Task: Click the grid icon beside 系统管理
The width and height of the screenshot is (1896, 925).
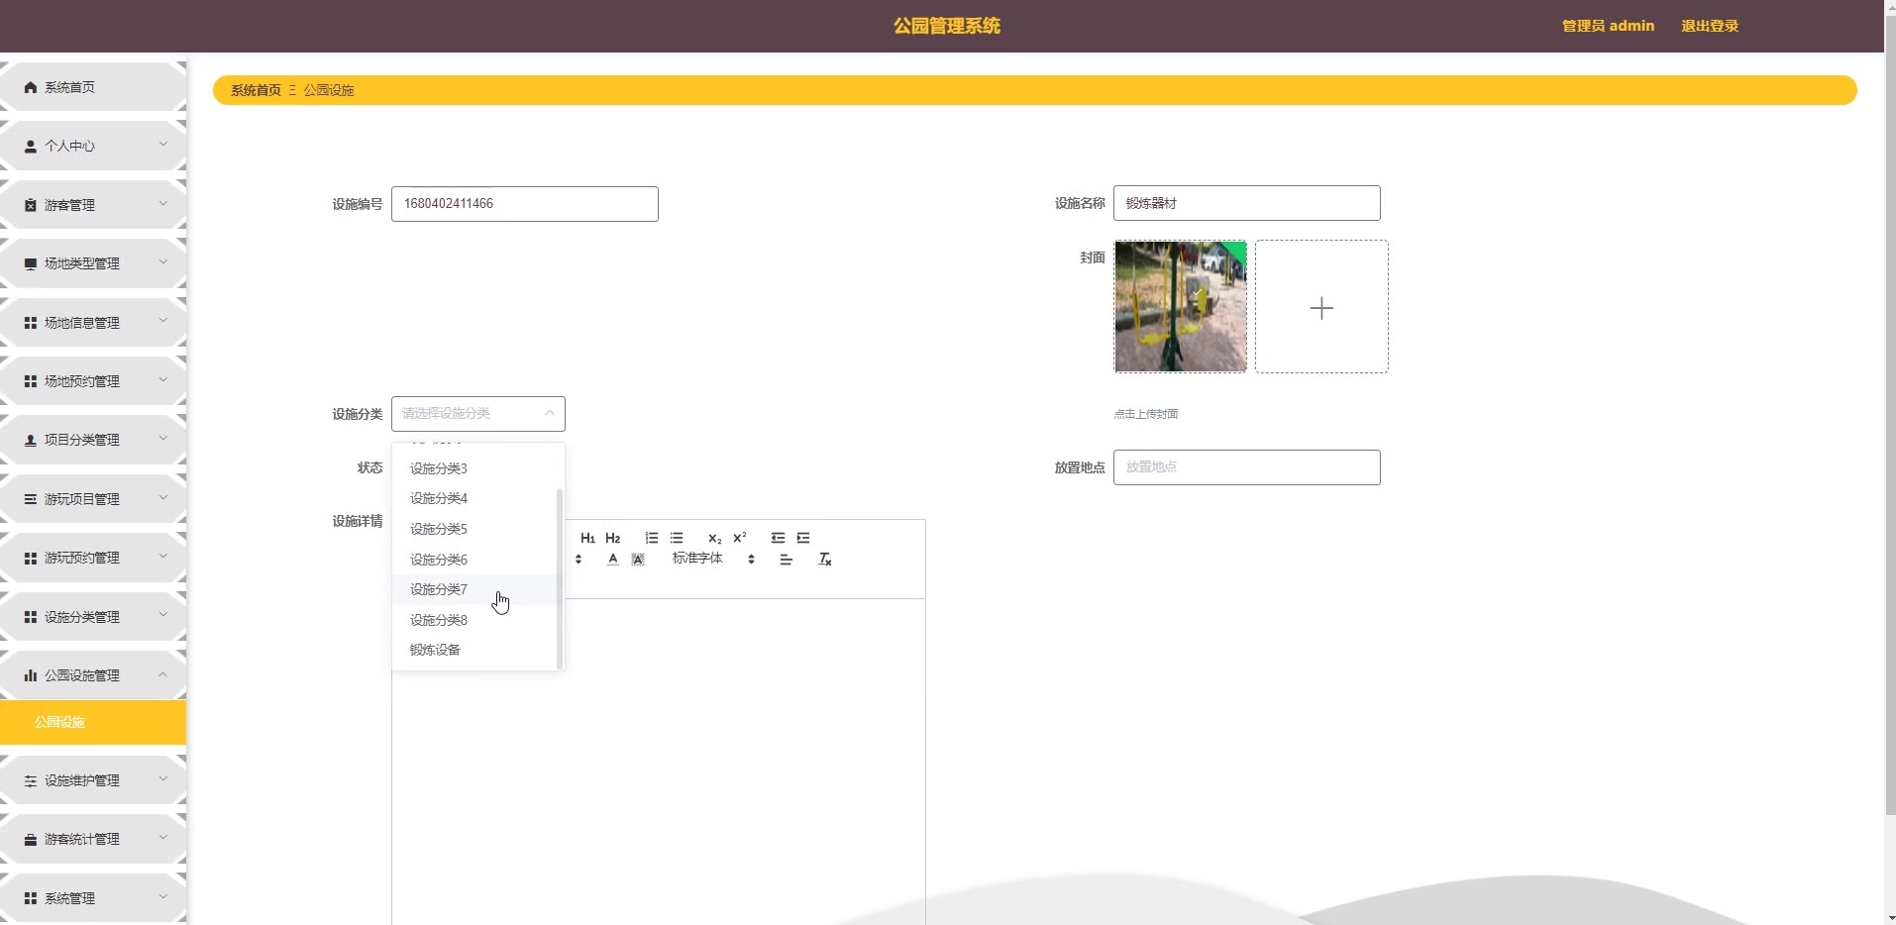Action: (31, 898)
